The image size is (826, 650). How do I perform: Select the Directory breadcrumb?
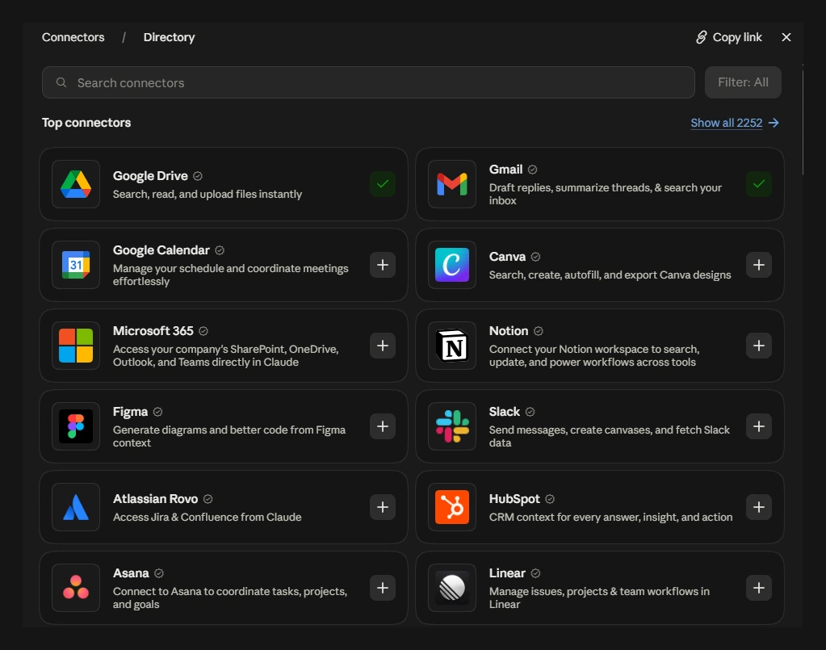169,37
